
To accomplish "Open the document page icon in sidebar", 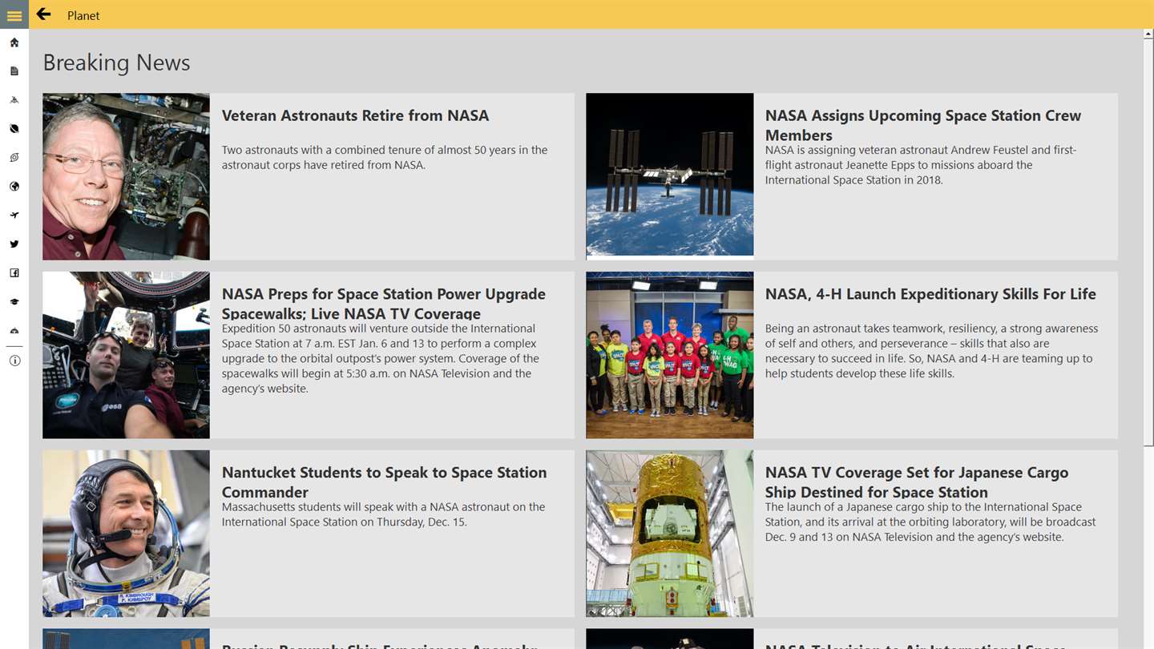I will 14,71.
